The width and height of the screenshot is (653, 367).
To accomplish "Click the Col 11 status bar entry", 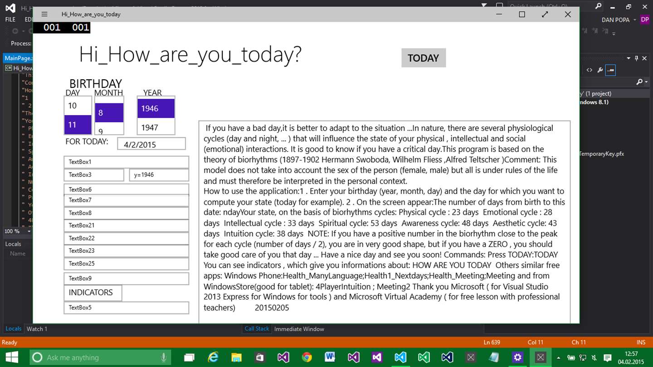I will coord(536,343).
